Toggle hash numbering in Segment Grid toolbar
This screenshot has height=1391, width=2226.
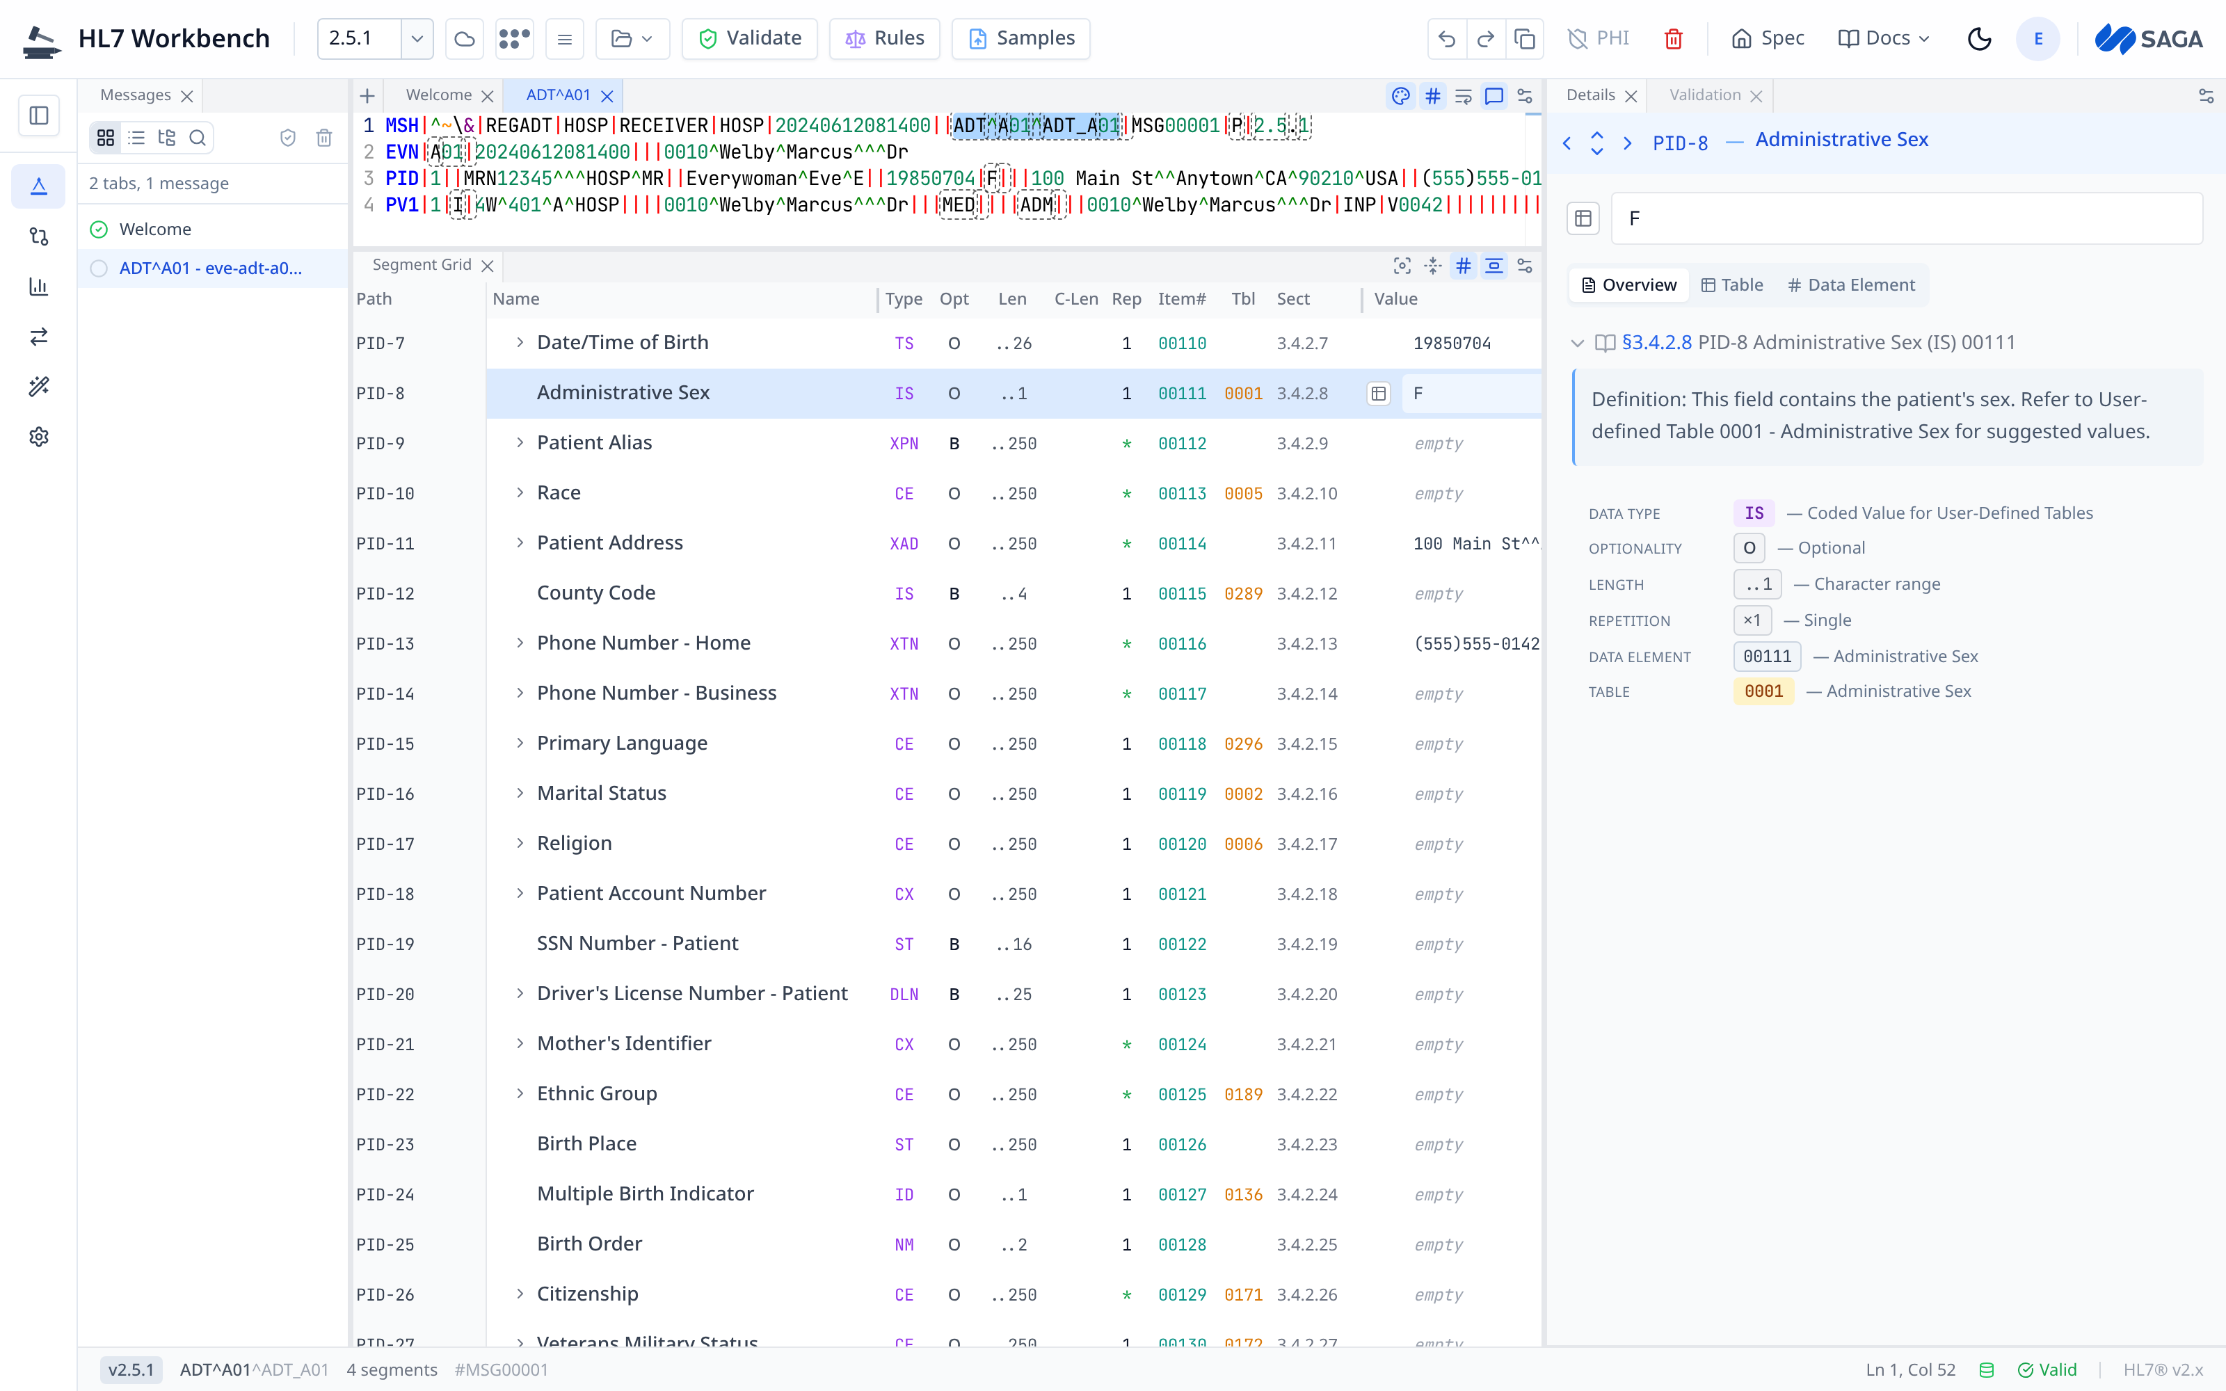[1464, 266]
